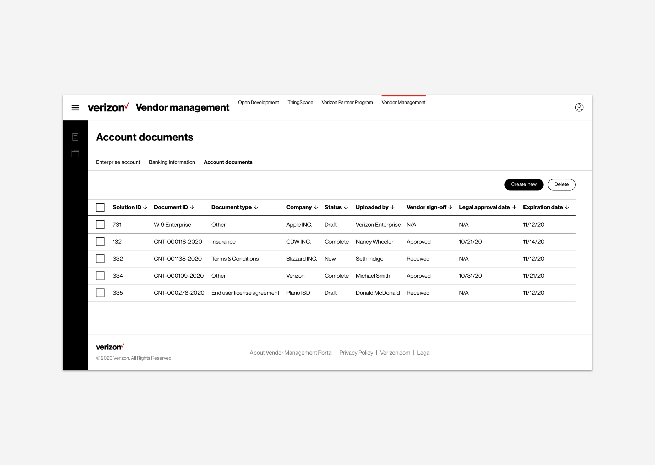This screenshot has width=655, height=465.
Task: Sort by Uploaded by column arrow
Action: point(392,207)
